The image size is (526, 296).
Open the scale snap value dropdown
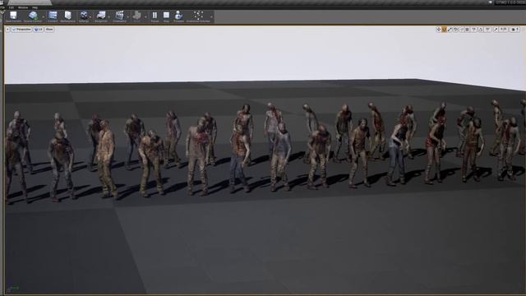point(504,30)
